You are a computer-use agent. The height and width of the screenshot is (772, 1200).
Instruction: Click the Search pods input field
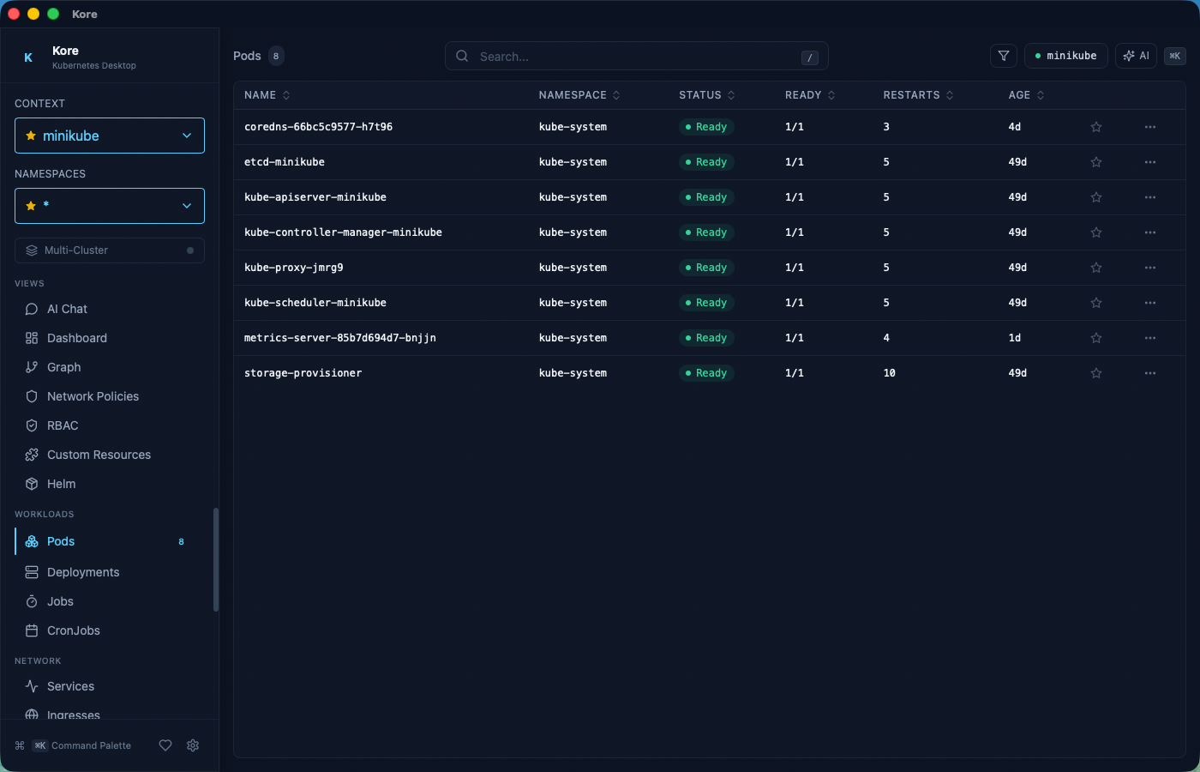click(636, 56)
